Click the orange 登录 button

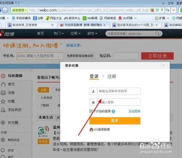115,121
